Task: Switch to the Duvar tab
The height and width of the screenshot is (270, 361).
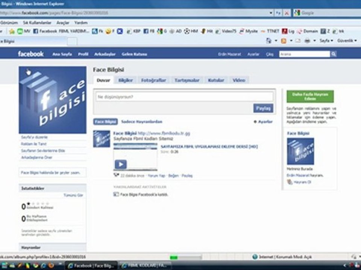Action: (x=103, y=80)
